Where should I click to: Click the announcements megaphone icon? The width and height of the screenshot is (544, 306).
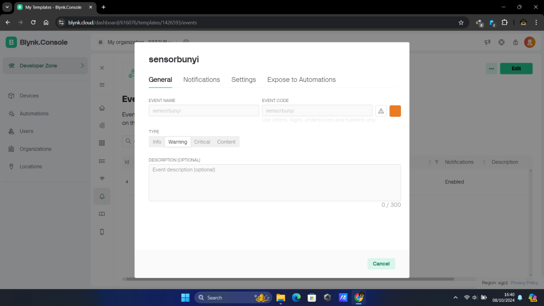click(487, 42)
